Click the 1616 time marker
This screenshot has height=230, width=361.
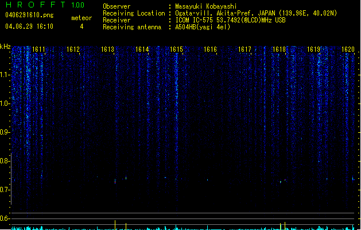tap(211, 49)
